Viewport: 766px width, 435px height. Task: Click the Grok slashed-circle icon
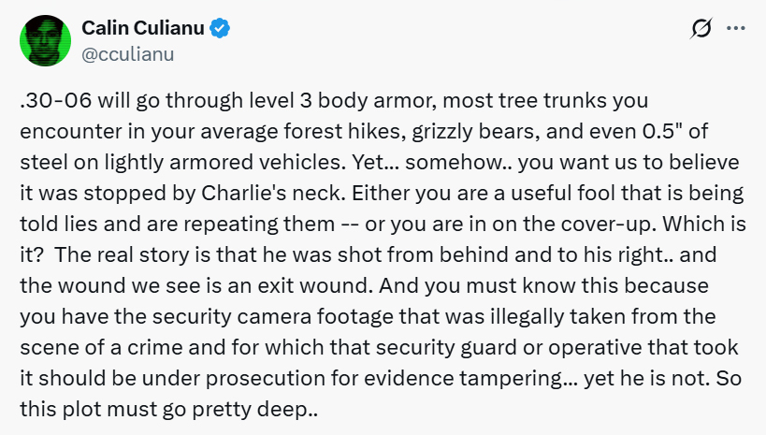700,30
